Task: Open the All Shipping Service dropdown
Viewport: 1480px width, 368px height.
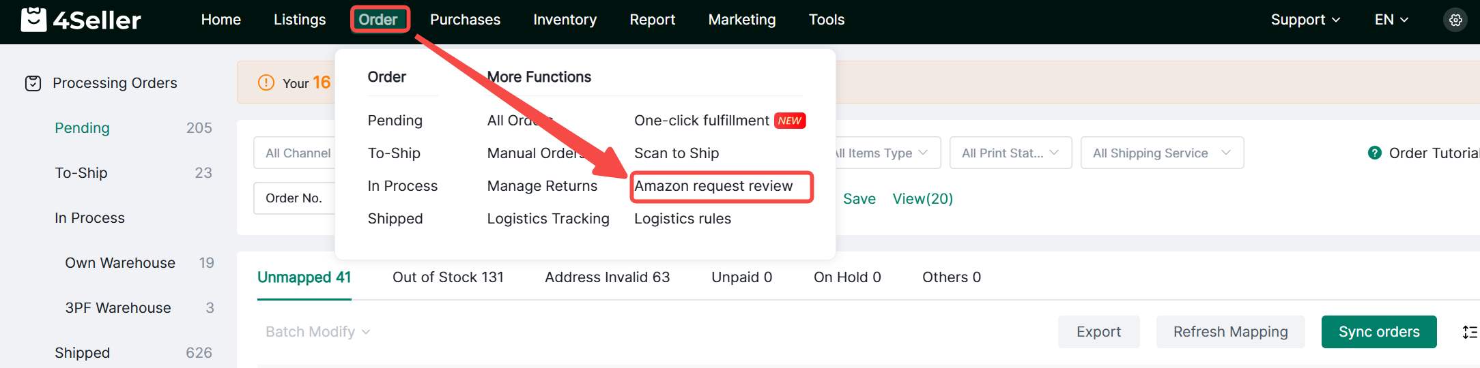Action: pos(1161,153)
